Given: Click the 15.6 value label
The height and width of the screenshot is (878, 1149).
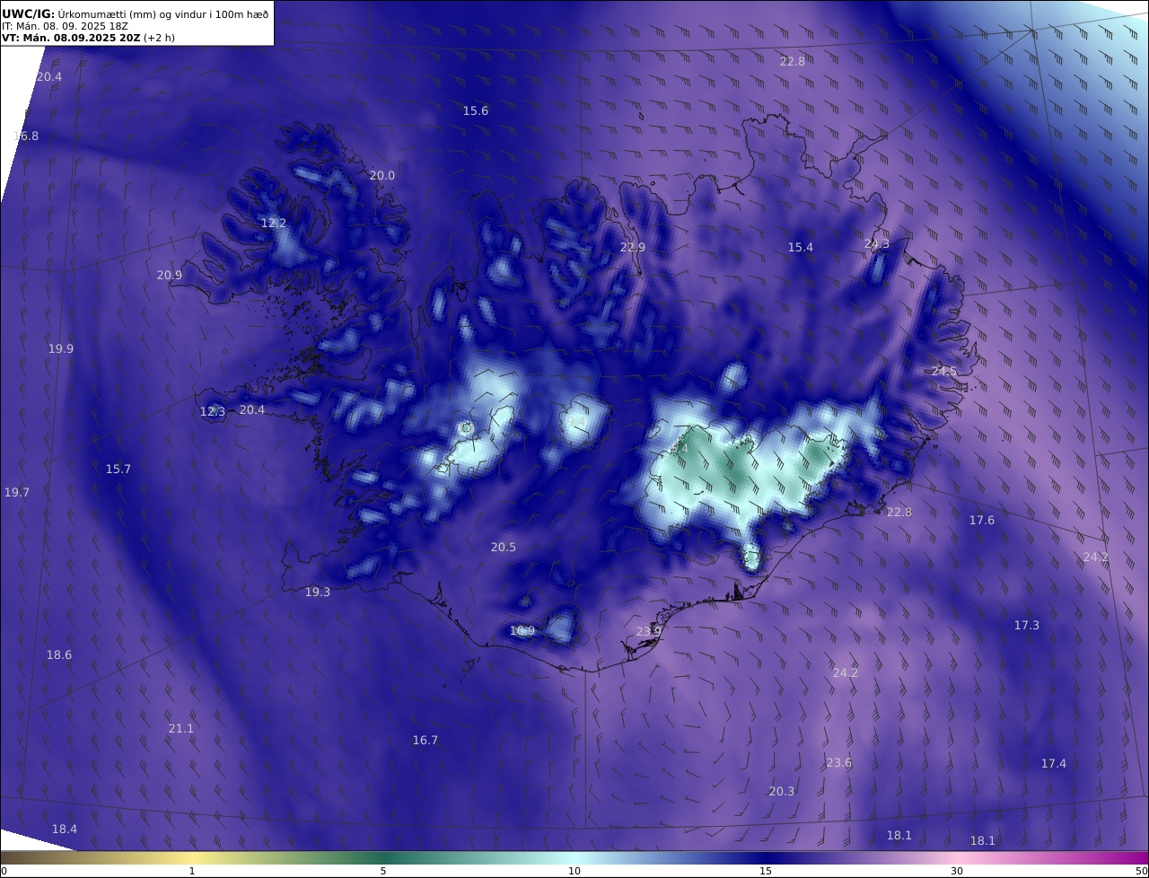Looking at the screenshot, I should [476, 111].
